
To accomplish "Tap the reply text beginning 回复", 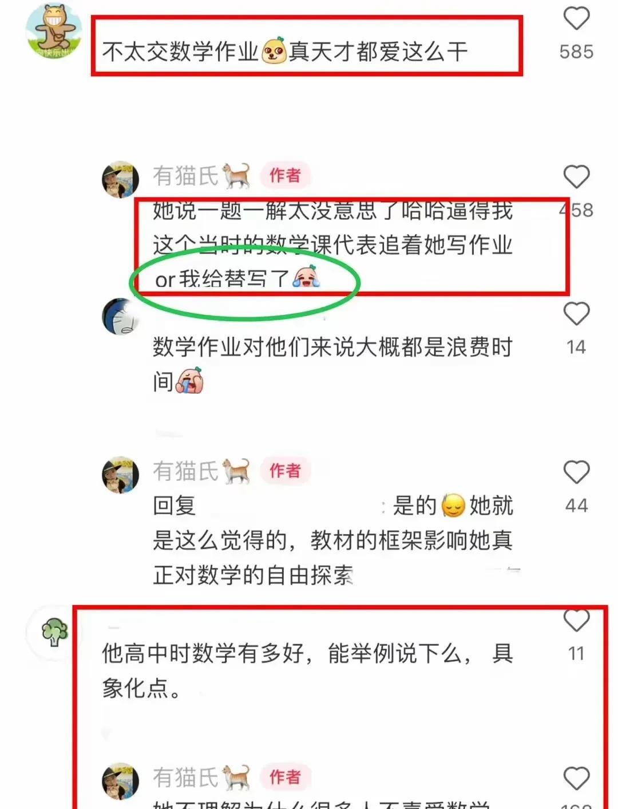I will coord(332,540).
